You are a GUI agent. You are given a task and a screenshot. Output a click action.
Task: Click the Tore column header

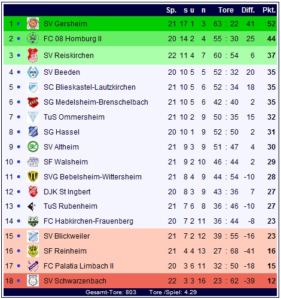tap(226, 10)
